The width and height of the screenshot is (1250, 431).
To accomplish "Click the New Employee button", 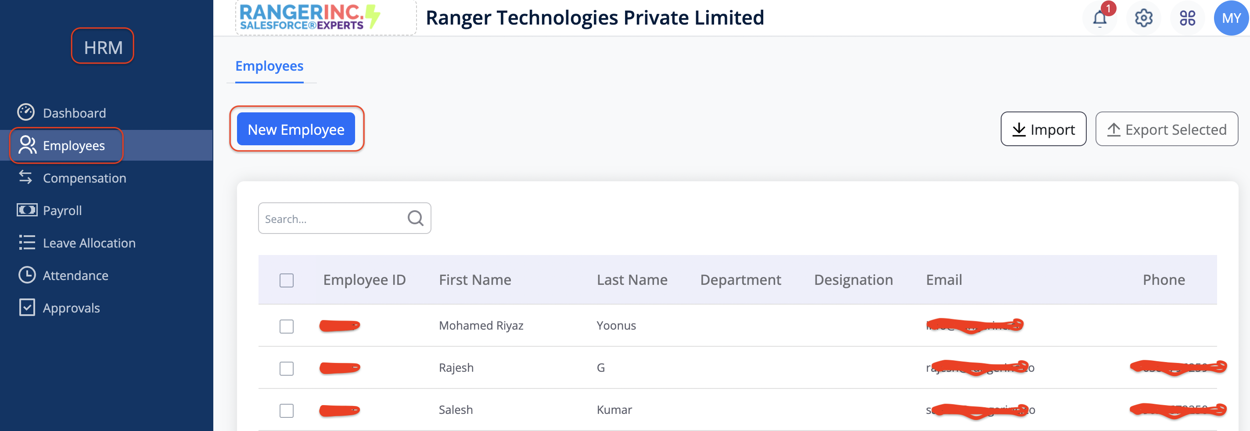I will (296, 129).
